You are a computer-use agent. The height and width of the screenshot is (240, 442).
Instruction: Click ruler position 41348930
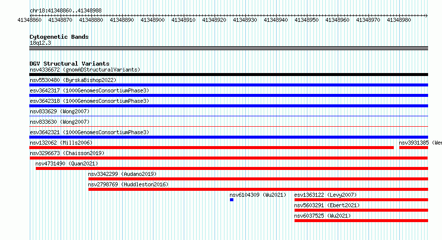[245, 20]
